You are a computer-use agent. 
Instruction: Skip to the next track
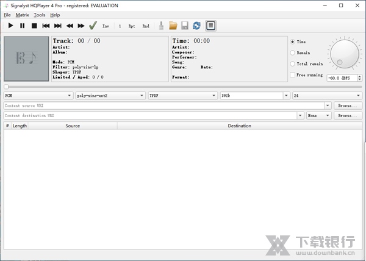[x=58, y=26]
